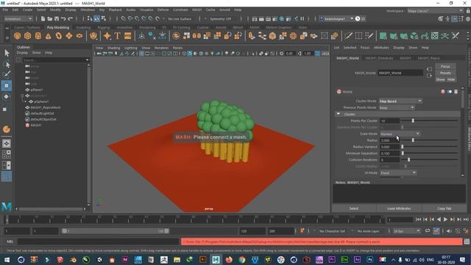Click the Focus button
This screenshot has width=471, height=265.
[445, 66]
